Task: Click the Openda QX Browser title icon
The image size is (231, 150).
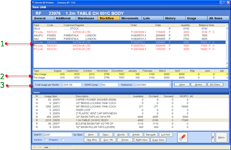Action: click(x=33, y=2)
